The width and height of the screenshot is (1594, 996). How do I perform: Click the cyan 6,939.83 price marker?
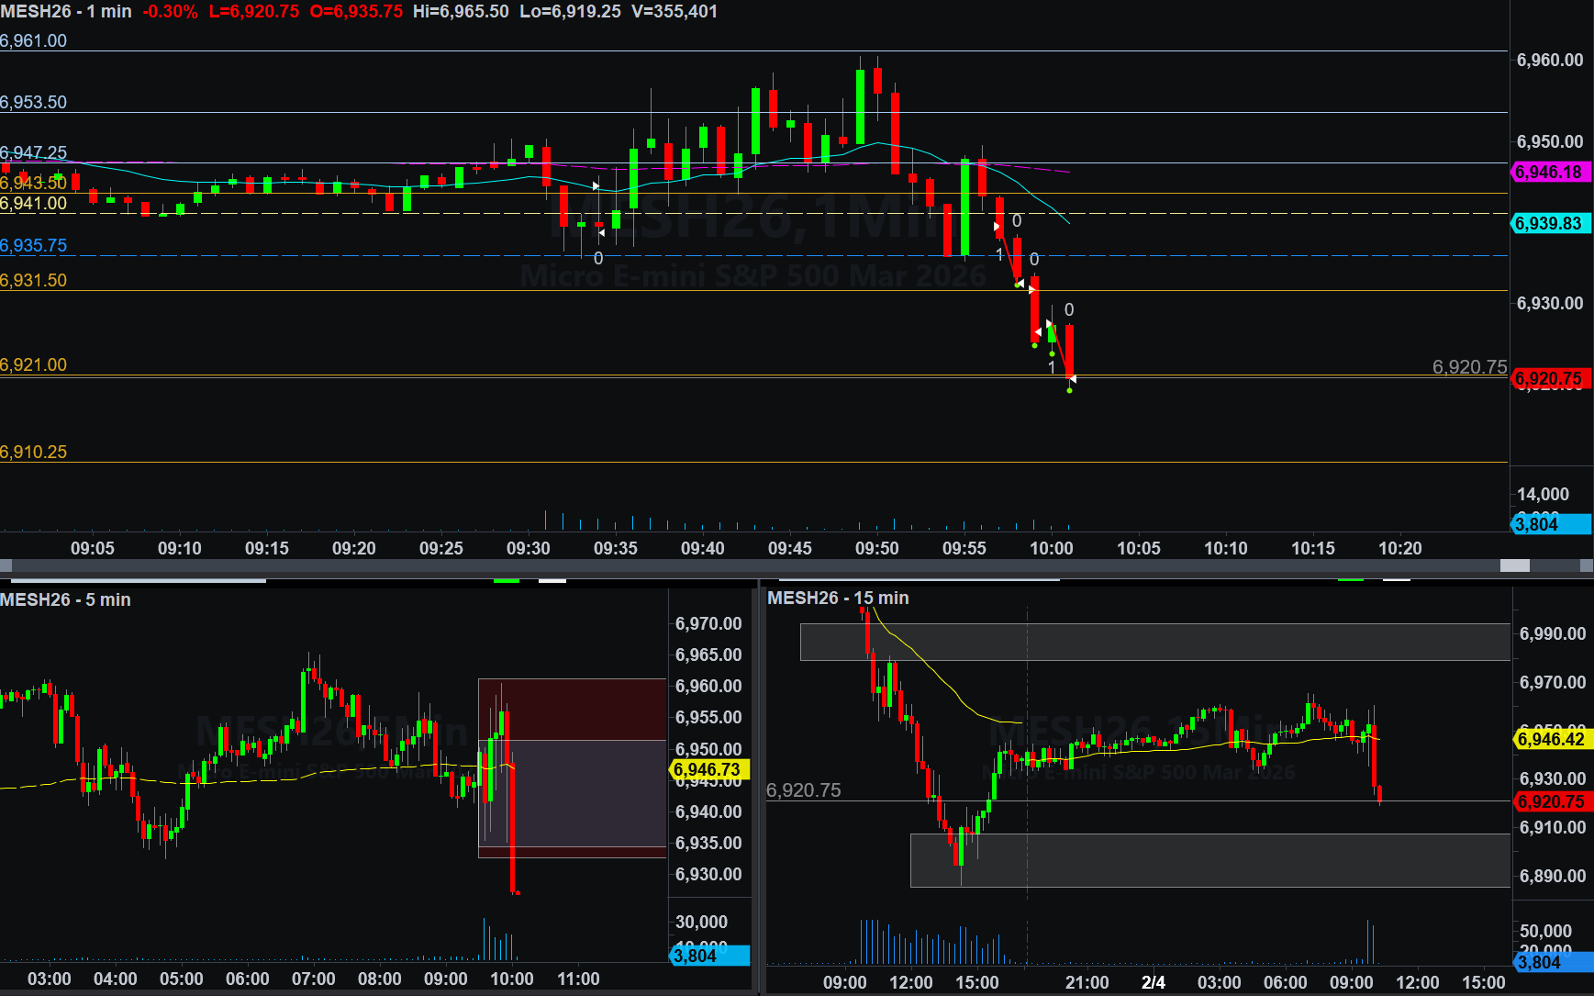tap(1549, 223)
